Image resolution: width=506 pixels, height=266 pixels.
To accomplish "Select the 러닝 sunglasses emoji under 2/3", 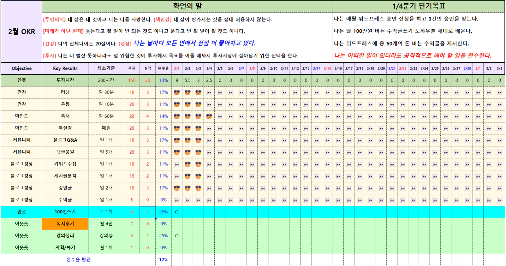I will pos(198,92).
